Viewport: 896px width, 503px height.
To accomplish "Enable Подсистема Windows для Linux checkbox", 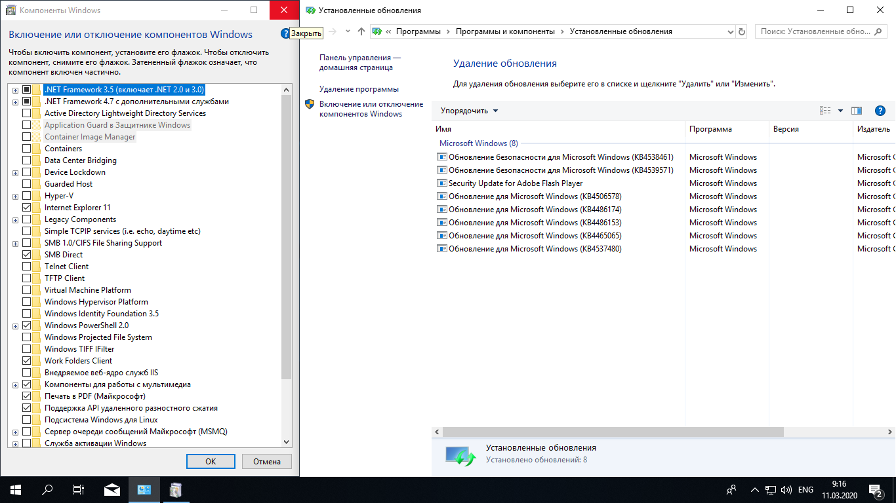I will tap(27, 420).
